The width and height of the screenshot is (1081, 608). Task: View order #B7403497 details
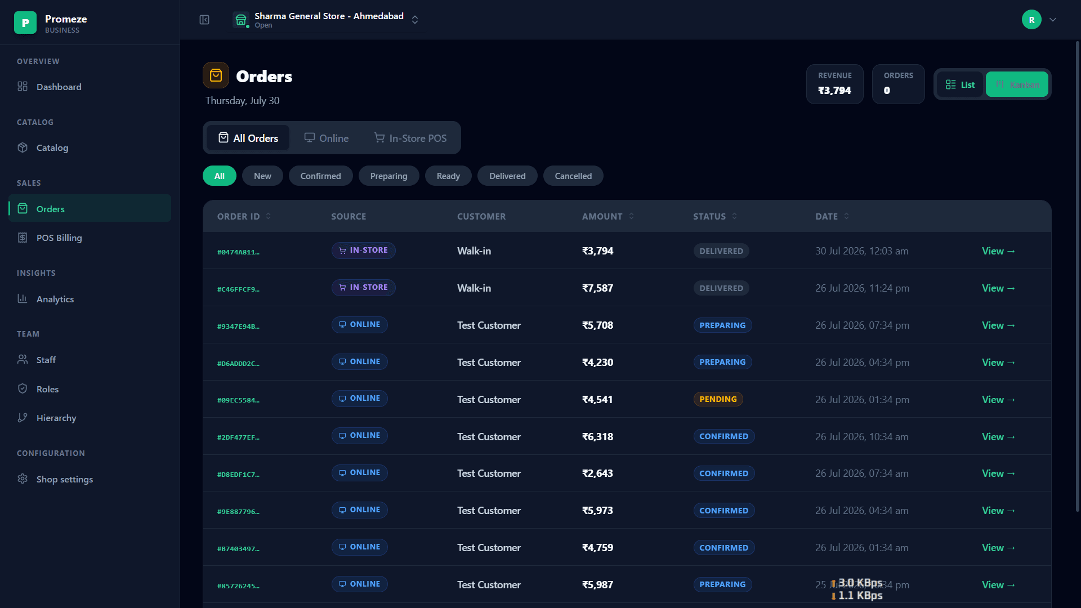click(x=998, y=548)
